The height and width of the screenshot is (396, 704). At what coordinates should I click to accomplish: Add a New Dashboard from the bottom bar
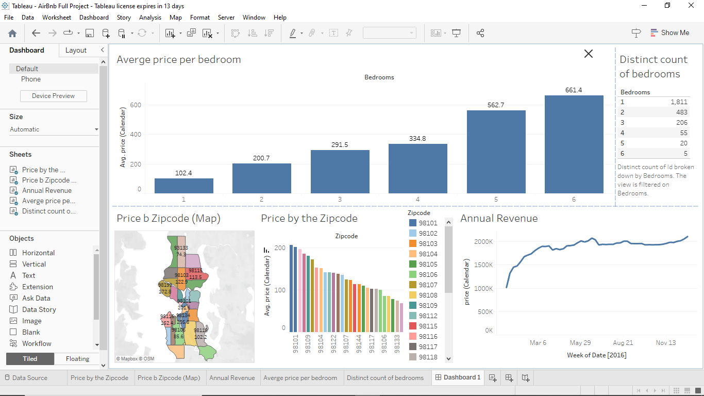click(x=509, y=377)
